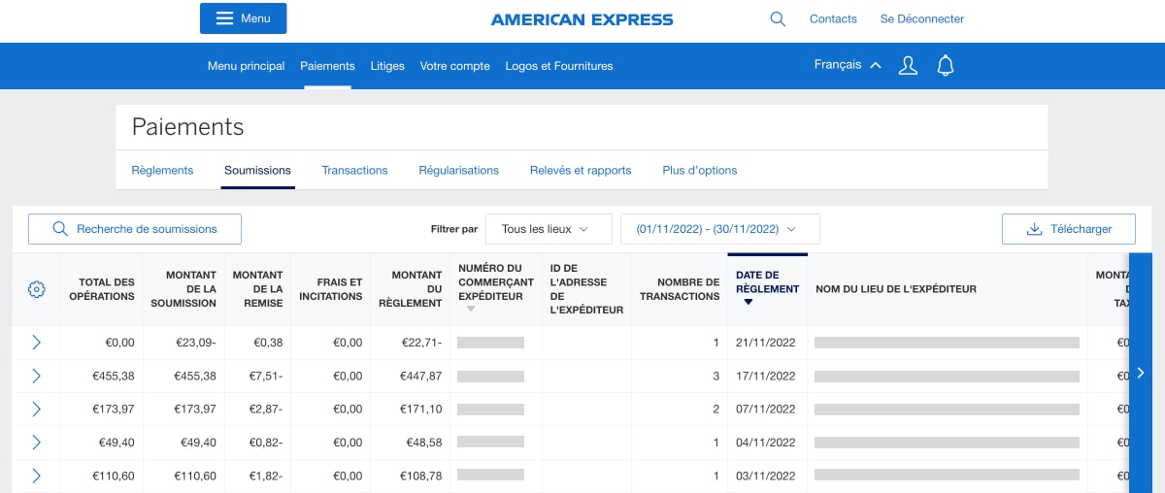This screenshot has height=493, width=1165.
Task: Click the Se Déconnecter link
Action: pos(921,18)
